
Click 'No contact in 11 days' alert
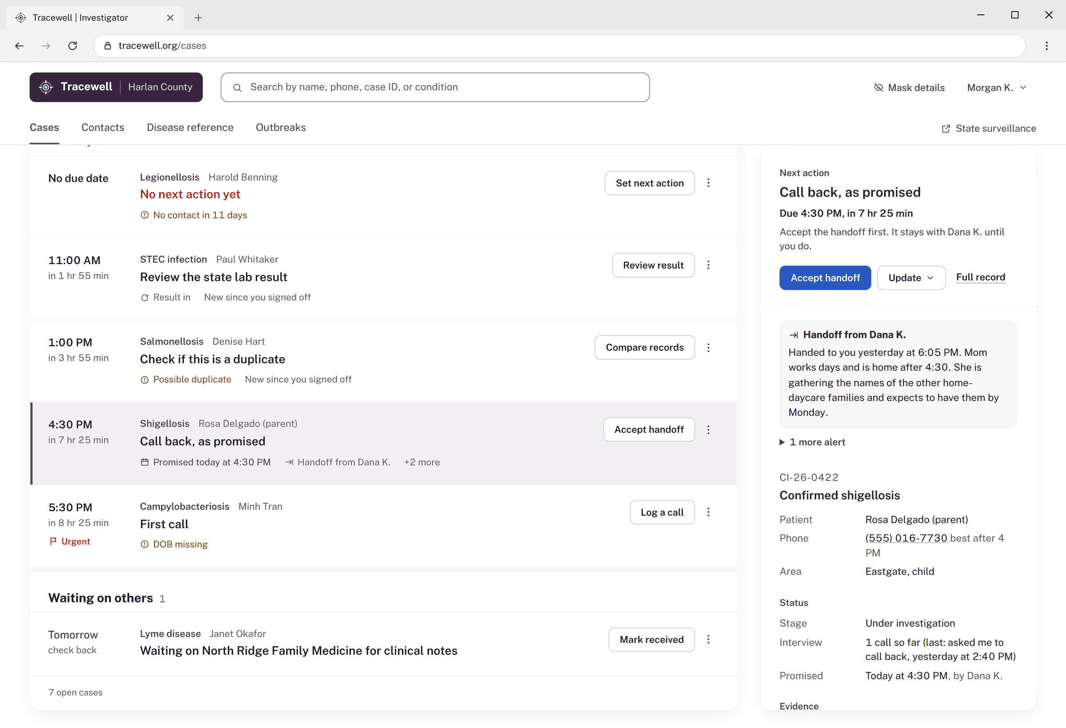coord(194,215)
